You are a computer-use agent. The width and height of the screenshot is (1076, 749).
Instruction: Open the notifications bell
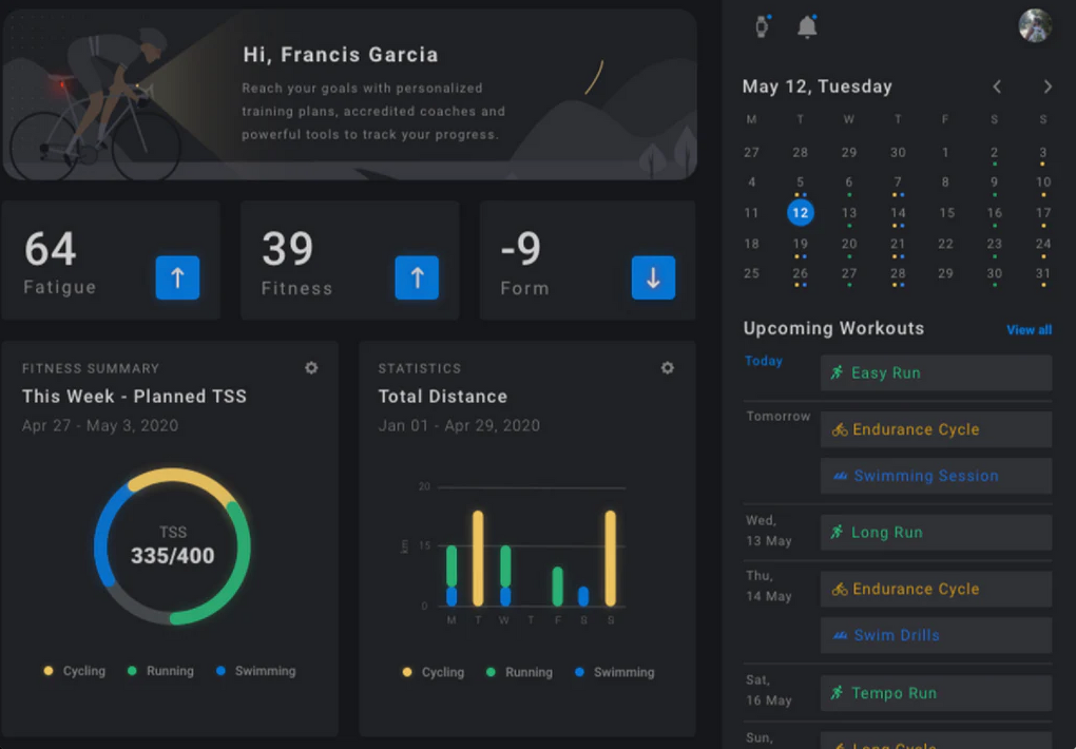pos(807,27)
